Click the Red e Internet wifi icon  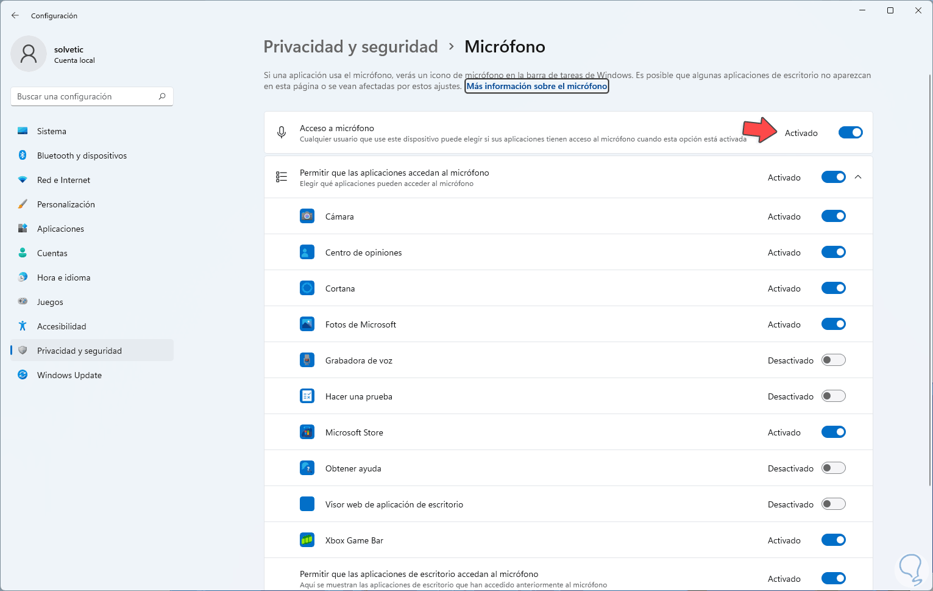(23, 180)
